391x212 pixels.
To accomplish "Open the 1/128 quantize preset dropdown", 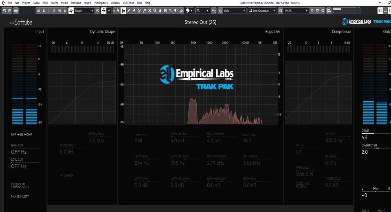I will coord(296,11).
